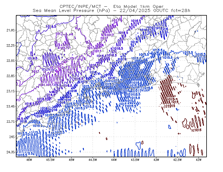Click the '45.5W' longitude axis label
Viewport: 223px width, 172px height.
[x=50, y=160]
